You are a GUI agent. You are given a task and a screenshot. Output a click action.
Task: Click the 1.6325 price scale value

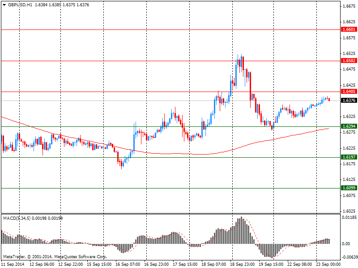pyautogui.click(x=349, y=117)
